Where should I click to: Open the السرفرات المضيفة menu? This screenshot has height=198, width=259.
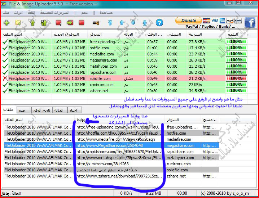[55, 13]
